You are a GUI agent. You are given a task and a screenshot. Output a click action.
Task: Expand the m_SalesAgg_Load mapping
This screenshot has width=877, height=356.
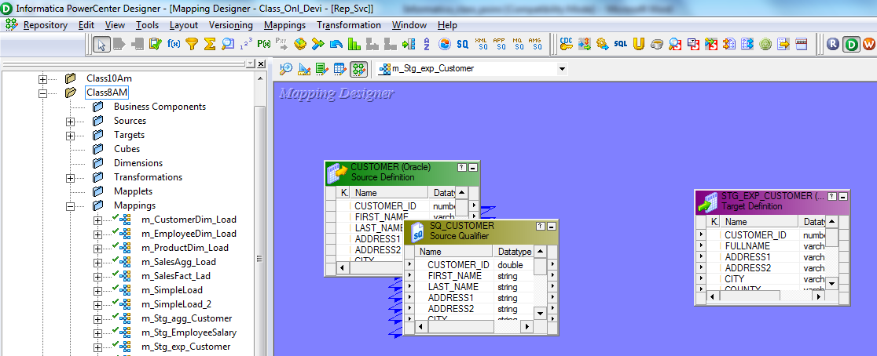tap(98, 262)
